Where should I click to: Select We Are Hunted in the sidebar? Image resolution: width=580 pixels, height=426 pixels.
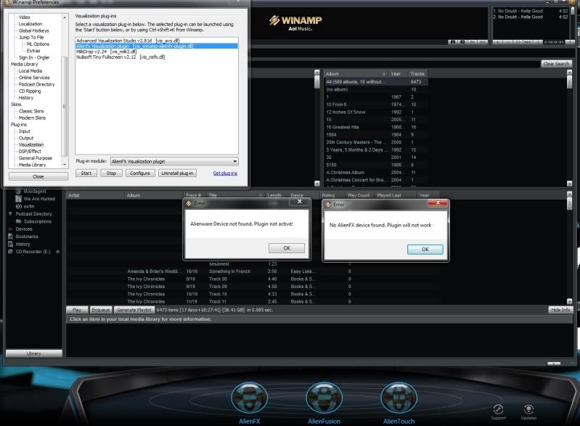tap(39, 199)
